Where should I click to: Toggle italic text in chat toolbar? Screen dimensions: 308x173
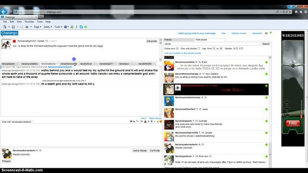(154, 122)
